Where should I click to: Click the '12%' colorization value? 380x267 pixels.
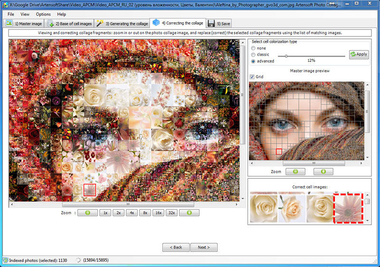click(311, 61)
